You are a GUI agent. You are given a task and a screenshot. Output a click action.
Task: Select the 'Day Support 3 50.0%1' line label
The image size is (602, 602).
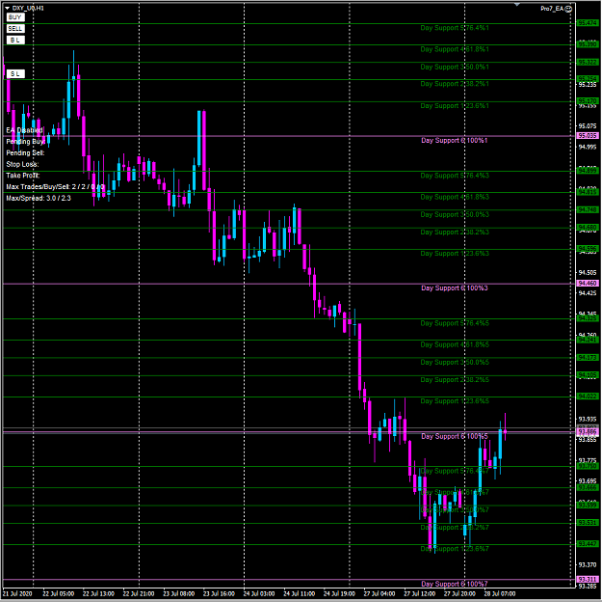[x=455, y=67]
